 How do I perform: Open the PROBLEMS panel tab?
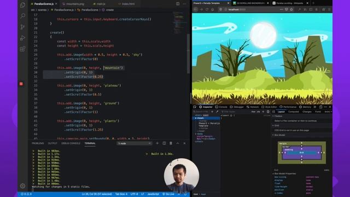point(38,143)
